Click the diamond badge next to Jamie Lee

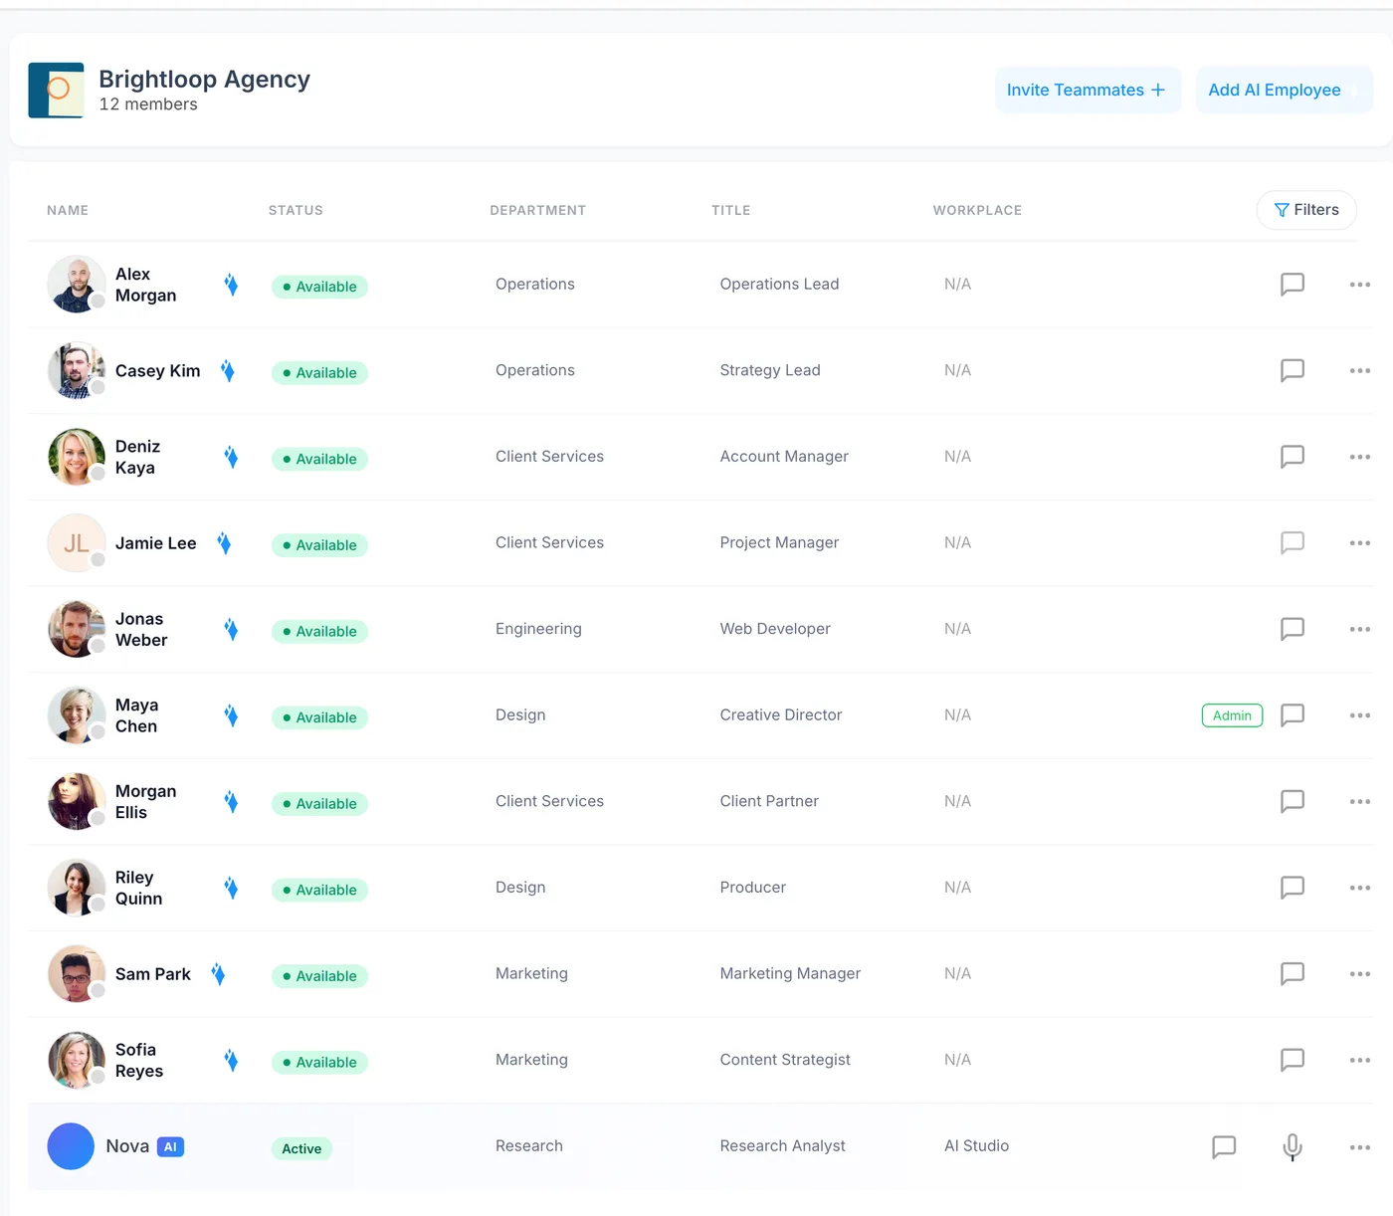[224, 543]
